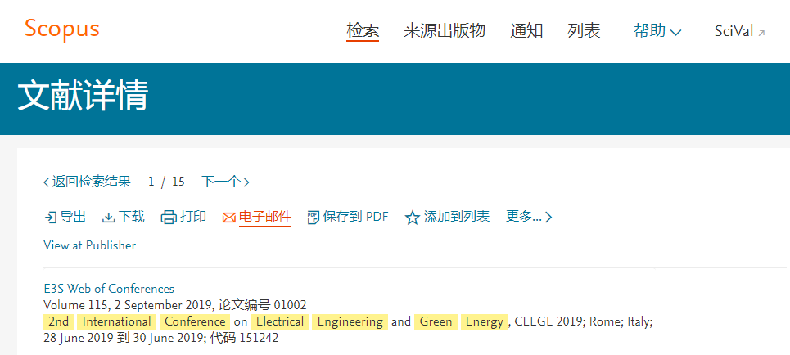Click the highlighted word Conference
This screenshot has width=790, height=355.
pyautogui.click(x=195, y=321)
